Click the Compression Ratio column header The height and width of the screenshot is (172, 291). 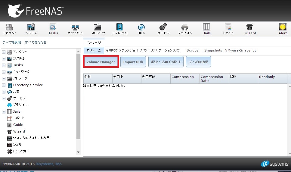(x=214, y=79)
